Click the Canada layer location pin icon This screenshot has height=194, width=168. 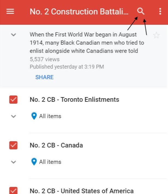(x=34, y=162)
